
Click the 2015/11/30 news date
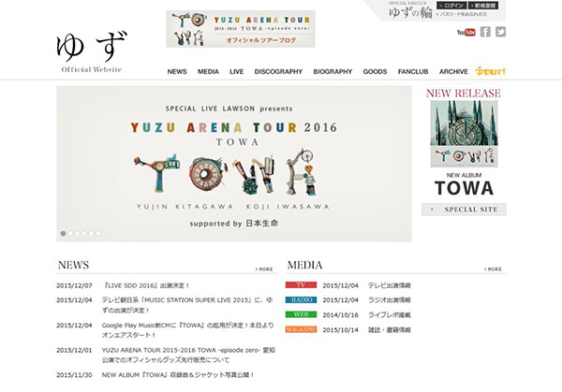74,375
